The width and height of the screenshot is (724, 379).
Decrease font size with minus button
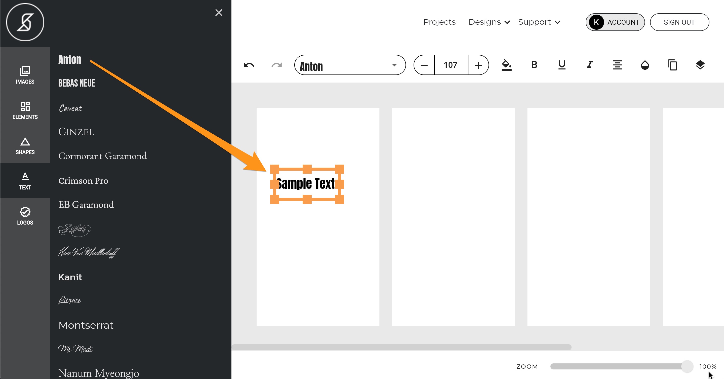coord(424,65)
